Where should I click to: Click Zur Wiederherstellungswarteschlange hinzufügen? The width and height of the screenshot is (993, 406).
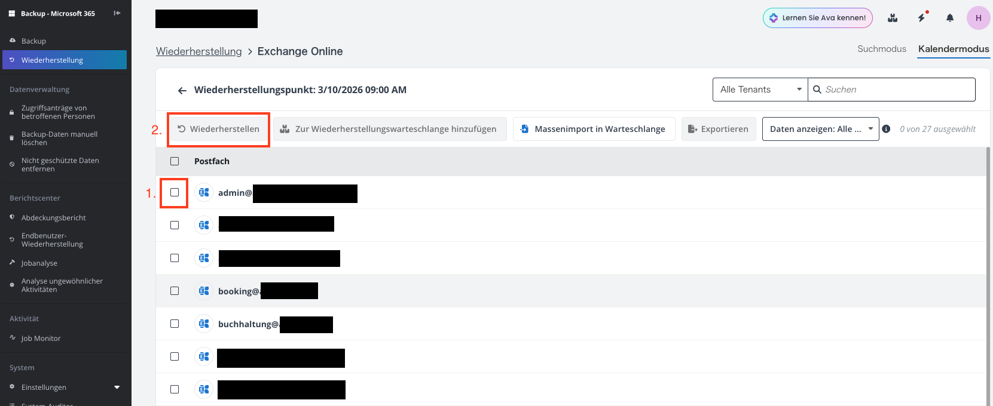(x=390, y=129)
